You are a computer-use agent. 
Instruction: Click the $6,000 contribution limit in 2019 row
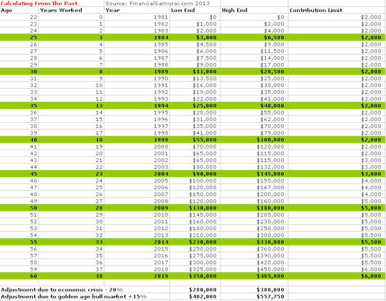pyautogui.click(x=337, y=276)
